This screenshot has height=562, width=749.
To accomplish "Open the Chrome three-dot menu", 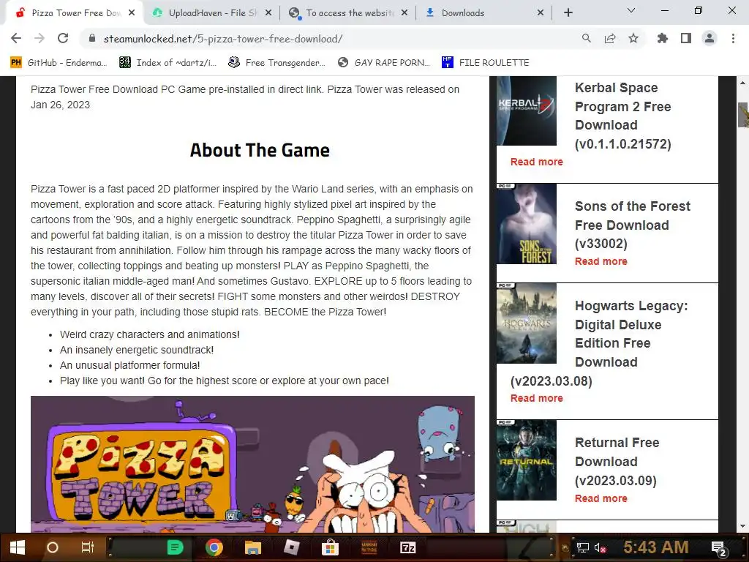I will [x=733, y=38].
